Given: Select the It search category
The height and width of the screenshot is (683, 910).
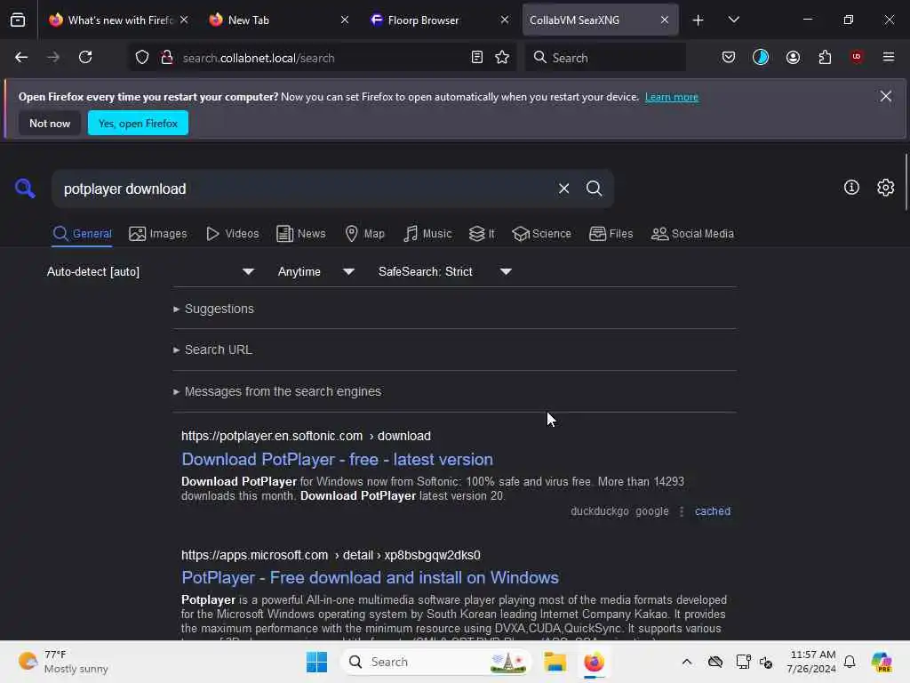Looking at the screenshot, I should 482,234.
